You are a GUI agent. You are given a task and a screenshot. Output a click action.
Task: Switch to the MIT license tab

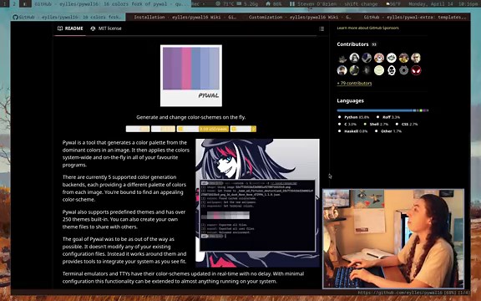[106, 28]
